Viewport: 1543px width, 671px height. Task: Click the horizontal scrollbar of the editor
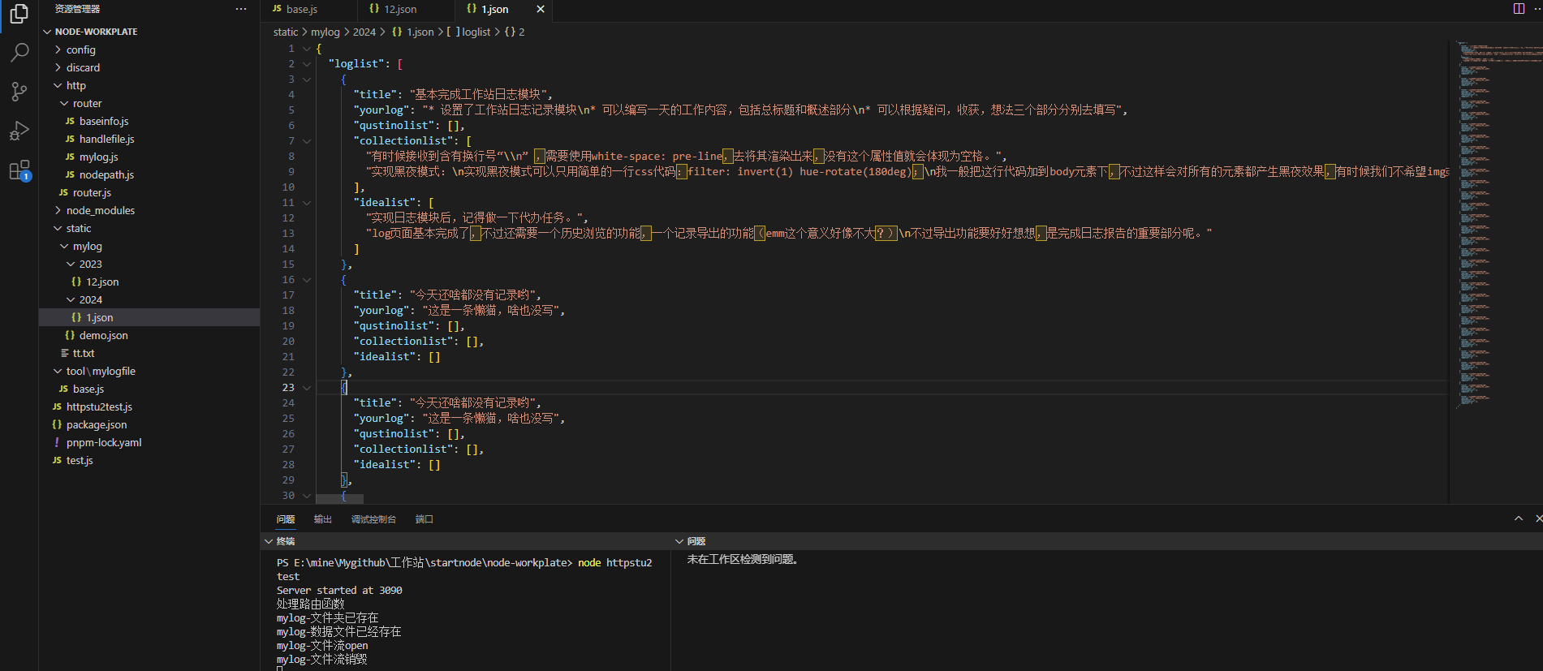click(340, 499)
